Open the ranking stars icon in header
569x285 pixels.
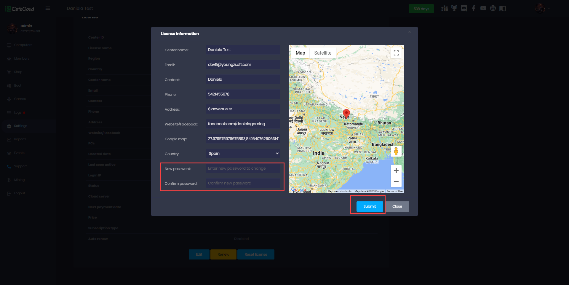point(445,8)
